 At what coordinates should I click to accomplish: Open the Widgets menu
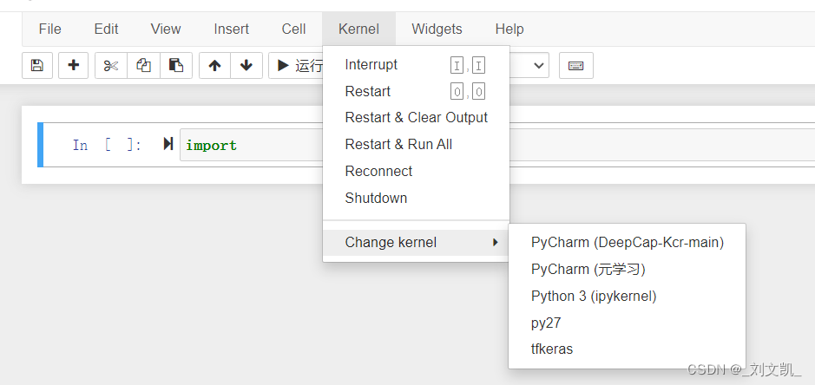point(437,29)
